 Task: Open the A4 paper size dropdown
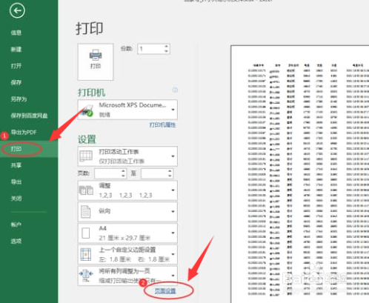(x=127, y=233)
